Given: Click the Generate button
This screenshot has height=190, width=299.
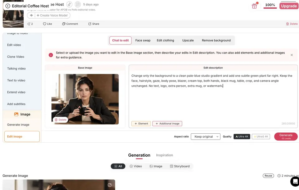Looking at the screenshot, I should [x=286, y=137].
